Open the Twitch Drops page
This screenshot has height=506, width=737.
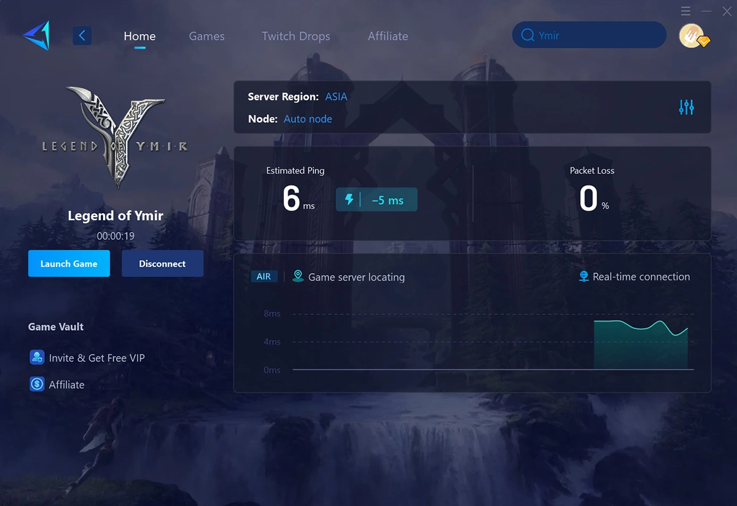[x=296, y=36]
